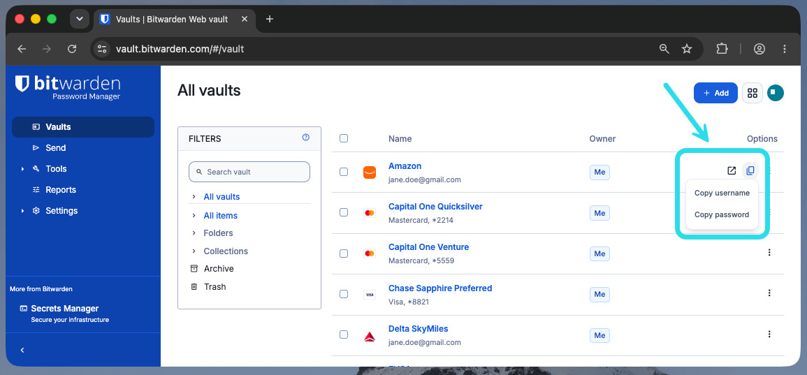Toggle the select-all checkbox in table header
807x375 pixels.
pyautogui.click(x=344, y=138)
